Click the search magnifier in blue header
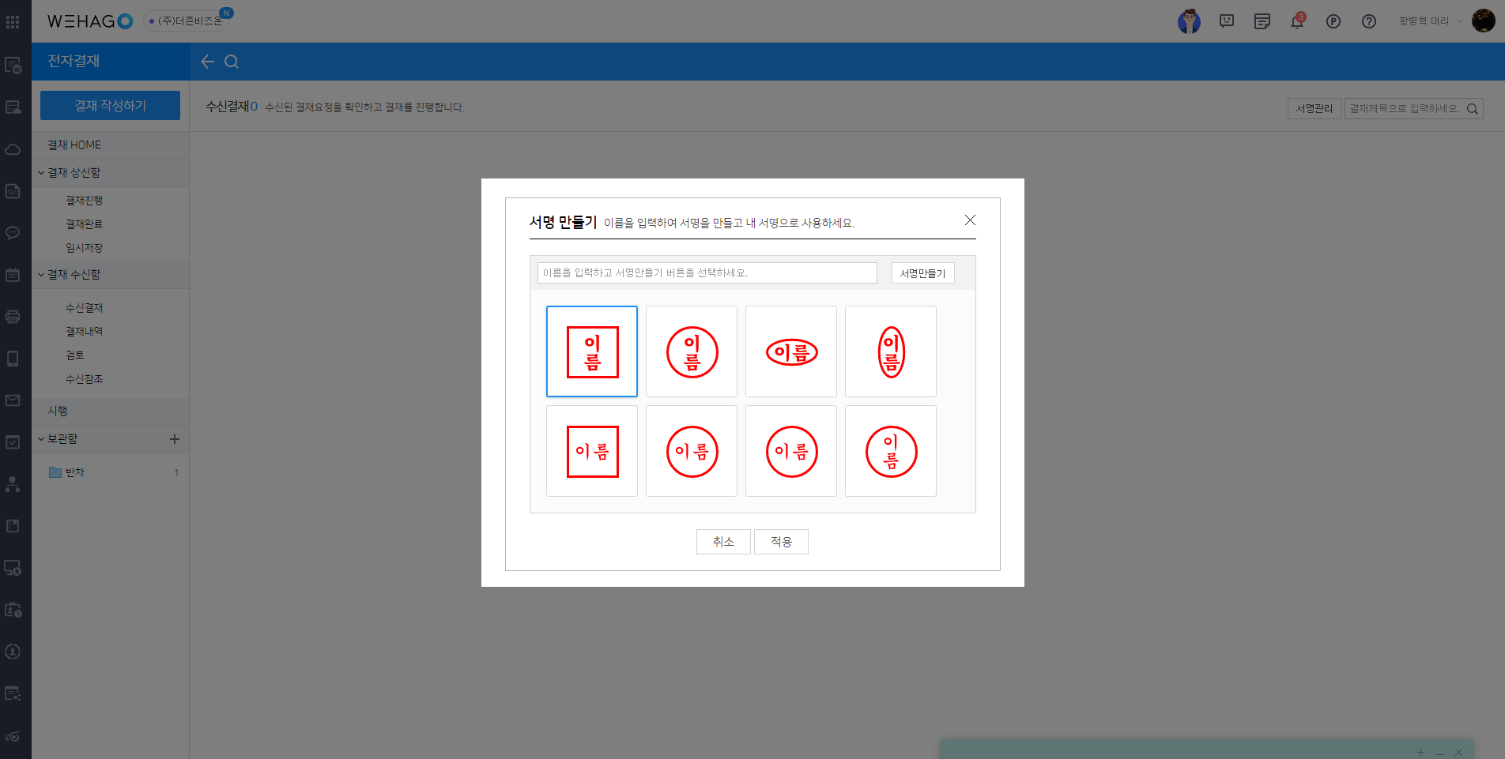 coord(232,62)
